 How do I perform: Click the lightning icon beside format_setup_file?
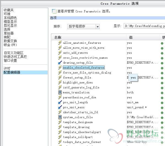click(60, 77)
